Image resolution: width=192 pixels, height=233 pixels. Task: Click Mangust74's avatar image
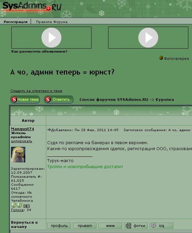(x=18, y=154)
